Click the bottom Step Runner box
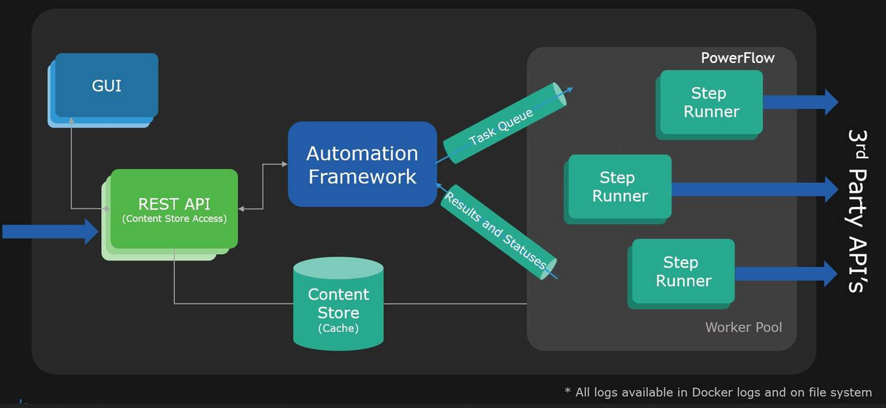This screenshot has width=886, height=408. 682,271
